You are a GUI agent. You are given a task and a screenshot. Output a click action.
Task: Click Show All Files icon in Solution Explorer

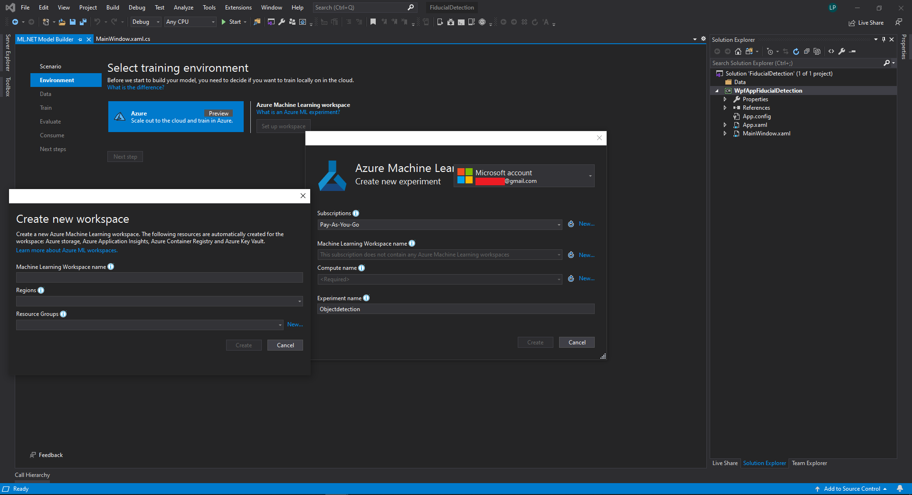click(x=817, y=51)
